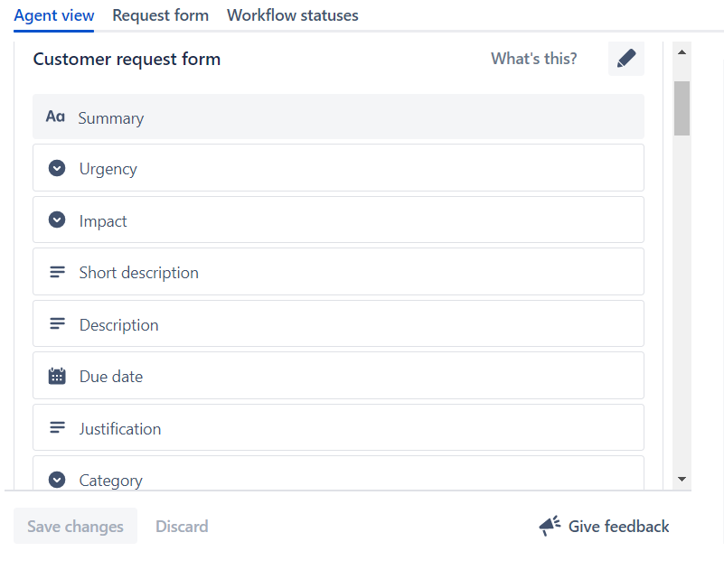Click the paragraph icon beside Justification
Image resolution: width=724 pixels, height=570 pixels.
coord(56,427)
